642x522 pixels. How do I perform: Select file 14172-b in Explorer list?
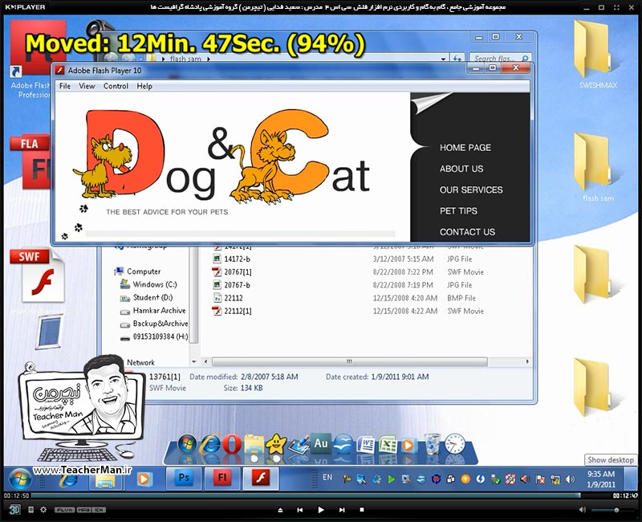coord(237,259)
